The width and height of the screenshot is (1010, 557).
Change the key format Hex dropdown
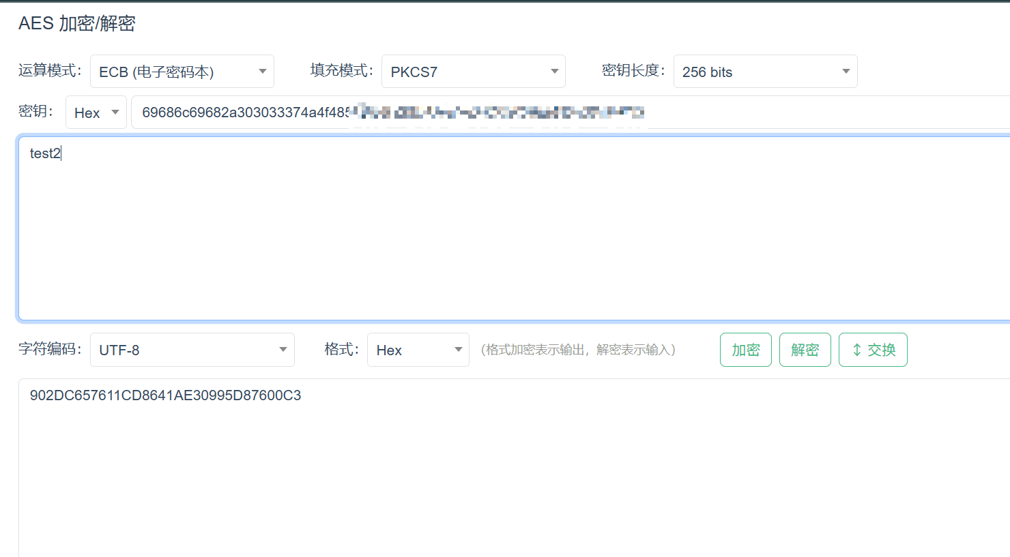click(x=96, y=112)
